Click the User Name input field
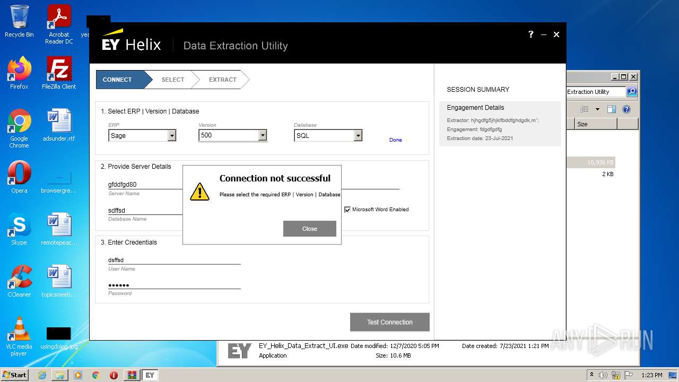Viewport: 679px width, 382px height. pyautogui.click(x=174, y=259)
